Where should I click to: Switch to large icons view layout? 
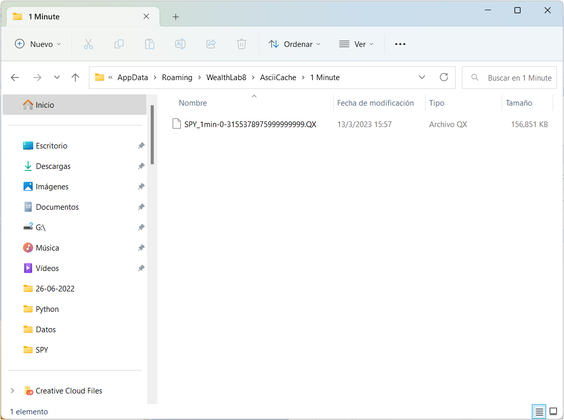click(553, 411)
